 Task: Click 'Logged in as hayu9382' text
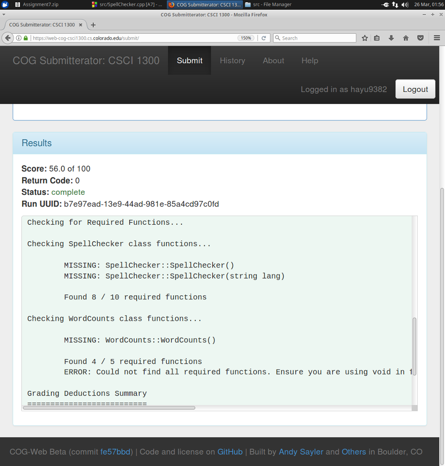pos(344,89)
